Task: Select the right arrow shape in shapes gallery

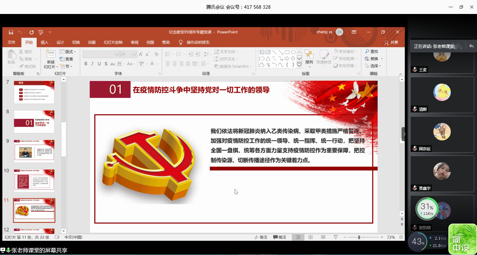Action: coord(287,58)
